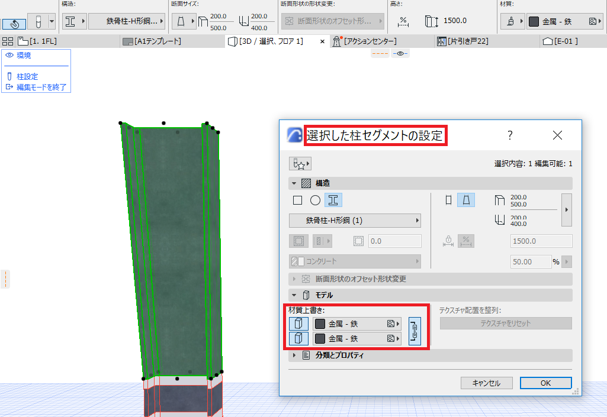Select uniform segment shape icon

(x=448, y=200)
